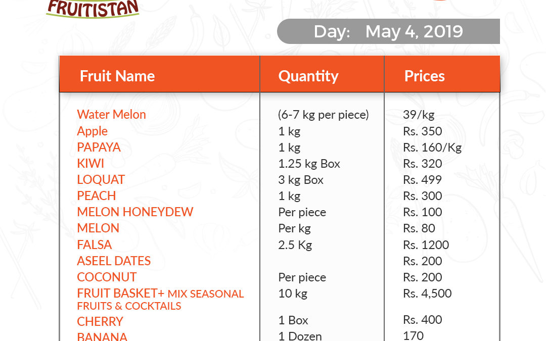Click the Rs. 4,500 price

(x=427, y=294)
